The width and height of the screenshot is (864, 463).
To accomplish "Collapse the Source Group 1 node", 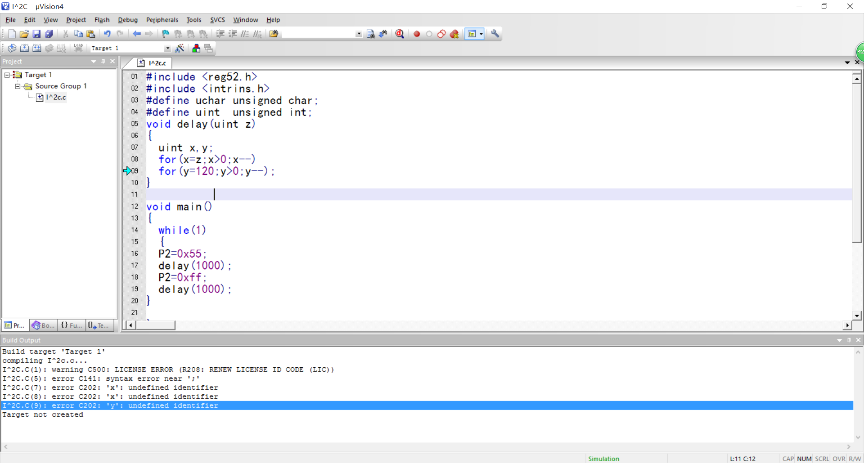I will pyautogui.click(x=18, y=86).
